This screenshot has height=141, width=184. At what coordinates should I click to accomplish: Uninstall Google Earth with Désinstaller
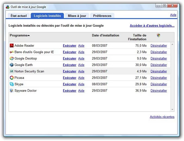(159, 65)
